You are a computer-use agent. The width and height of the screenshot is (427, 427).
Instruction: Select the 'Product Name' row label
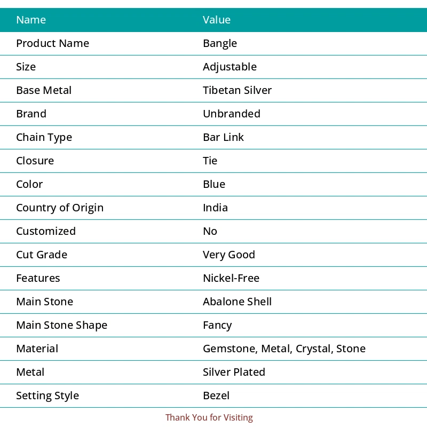tap(52, 44)
